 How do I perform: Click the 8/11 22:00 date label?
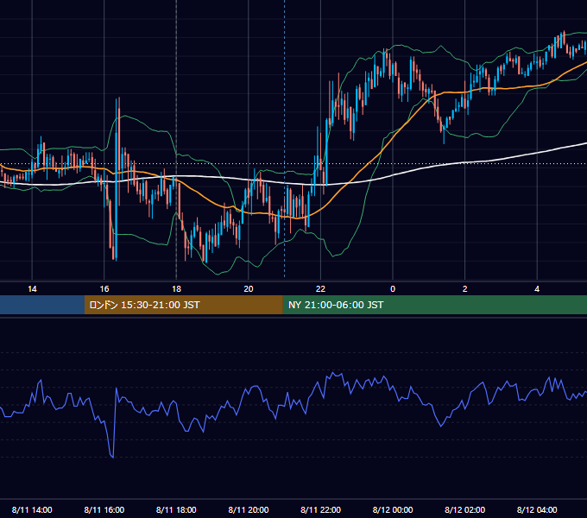tap(320, 509)
